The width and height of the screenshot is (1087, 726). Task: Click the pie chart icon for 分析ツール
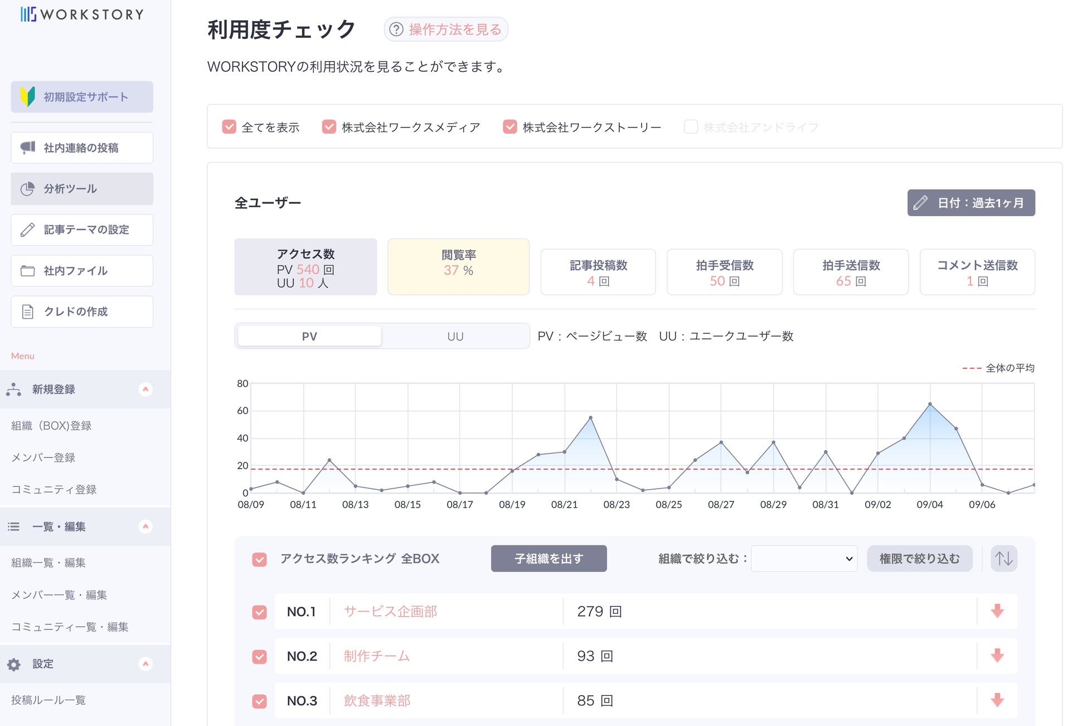[28, 189]
